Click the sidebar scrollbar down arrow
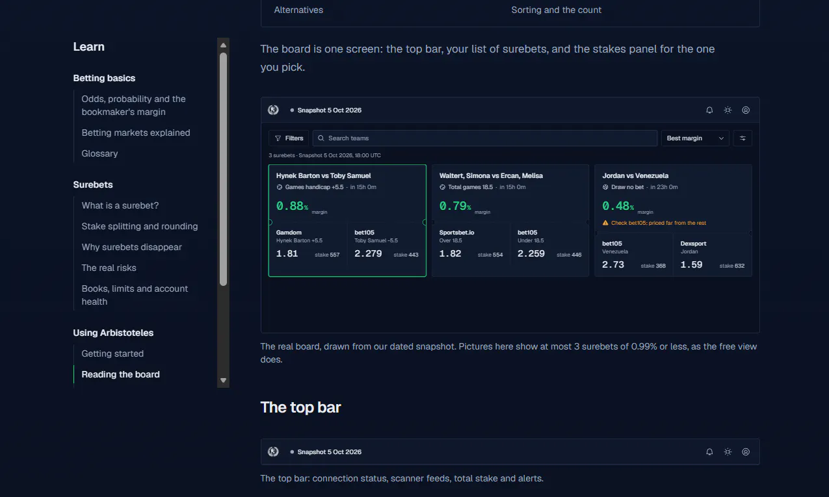 pyautogui.click(x=224, y=381)
